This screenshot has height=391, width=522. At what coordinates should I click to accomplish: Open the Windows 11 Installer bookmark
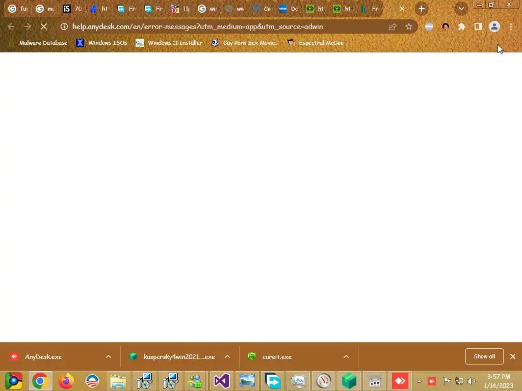click(x=169, y=43)
